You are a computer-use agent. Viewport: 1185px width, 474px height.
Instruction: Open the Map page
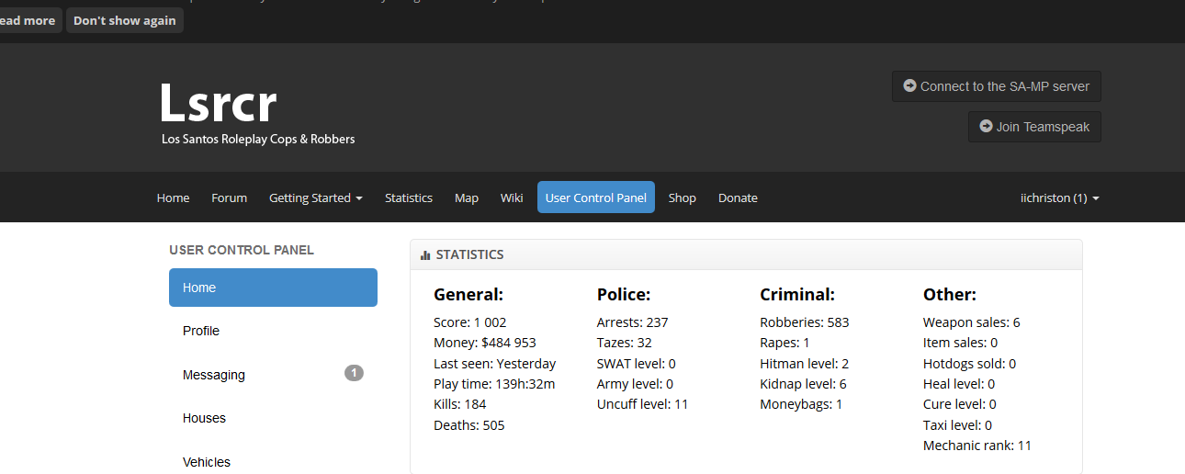pos(467,197)
